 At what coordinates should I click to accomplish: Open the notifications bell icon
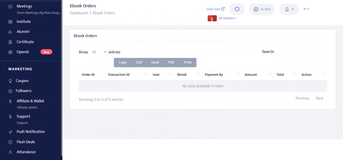[287, 9]
